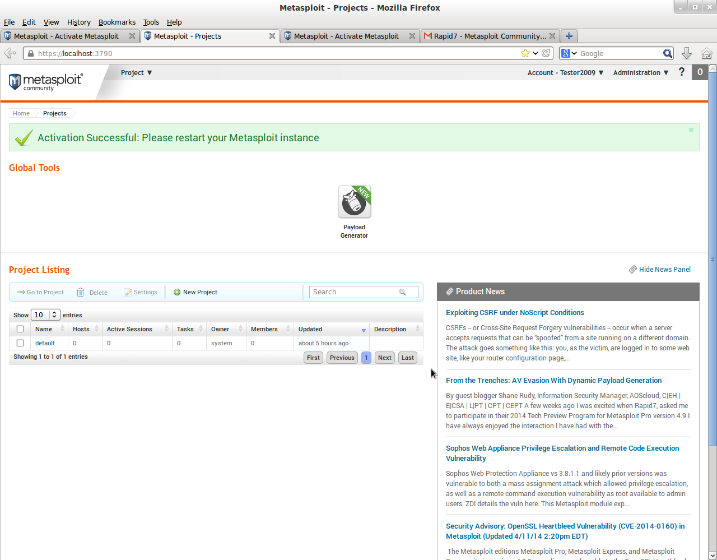Click the Settings pencil icon
Viewport: 717px width, 560px height.
(x=128, y=292)
